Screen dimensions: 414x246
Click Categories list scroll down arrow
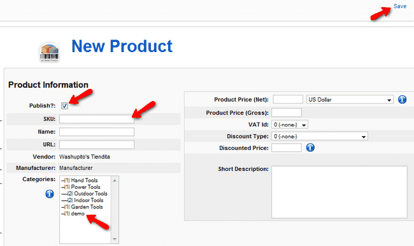[115, 239]
